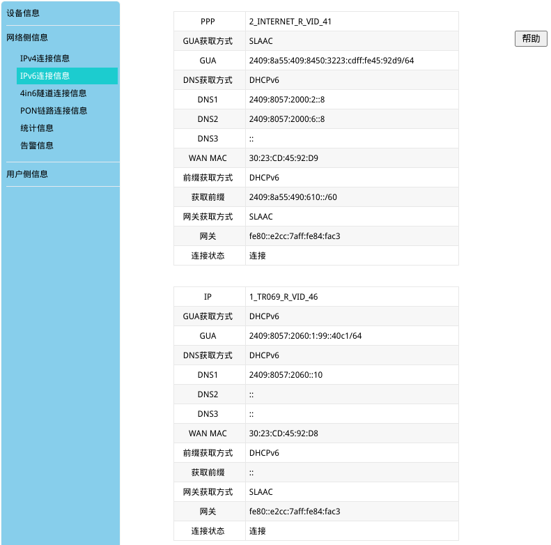Click the obtained prefix 2409:8a55:490:610::/60

click(293, 197)
